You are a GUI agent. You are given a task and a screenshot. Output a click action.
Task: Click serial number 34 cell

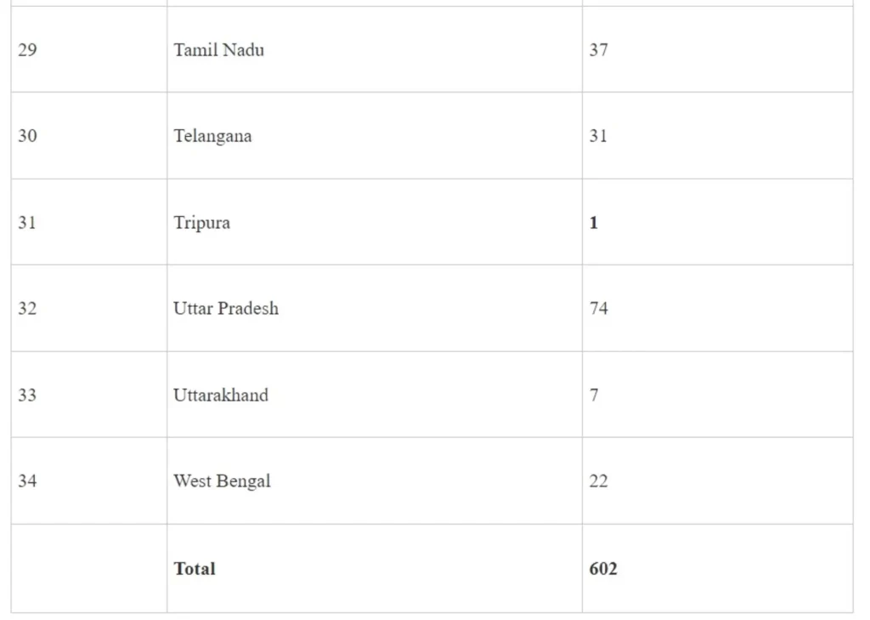click(28, 481)
